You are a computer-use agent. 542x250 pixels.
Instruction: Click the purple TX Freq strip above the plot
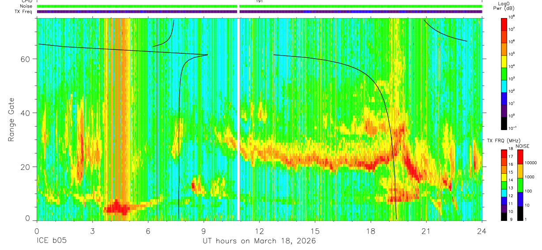[x=260, y=11]
